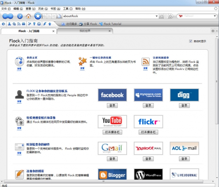Click the Yahoo search engine icon
The width and height of the screenshot is (219, 187).
tap(181, 16)
